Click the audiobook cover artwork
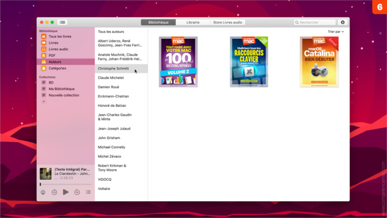The width and height of the screenshot is (387, 218). [45, 174]
